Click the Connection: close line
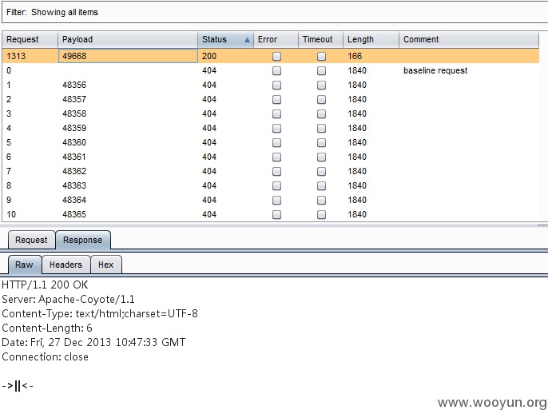 click(45, 357)
